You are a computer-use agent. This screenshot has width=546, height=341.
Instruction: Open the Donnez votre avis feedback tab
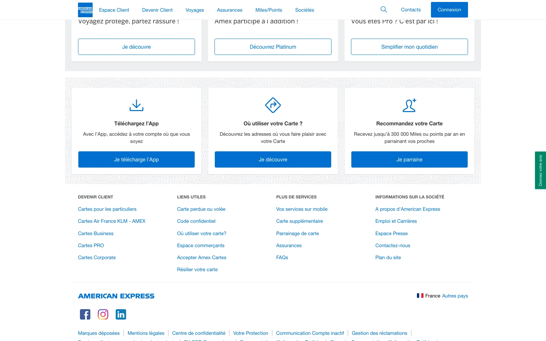coord(540,170)
